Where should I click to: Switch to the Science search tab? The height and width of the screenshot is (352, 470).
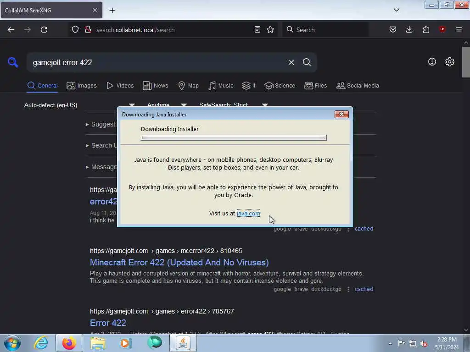(280, 86)
